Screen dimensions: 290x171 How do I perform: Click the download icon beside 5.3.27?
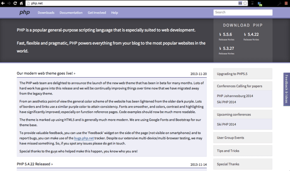pos(220,49)
